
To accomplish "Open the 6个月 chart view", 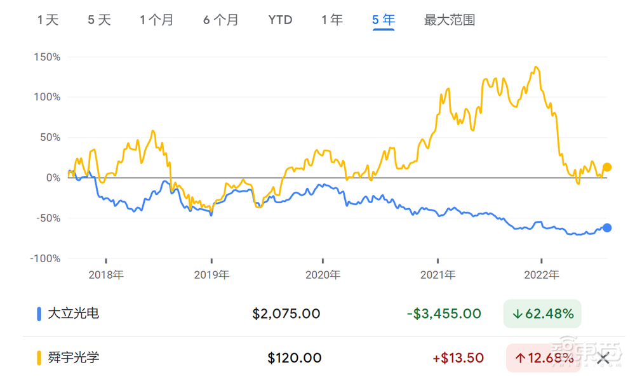I will tap(220, 20).
